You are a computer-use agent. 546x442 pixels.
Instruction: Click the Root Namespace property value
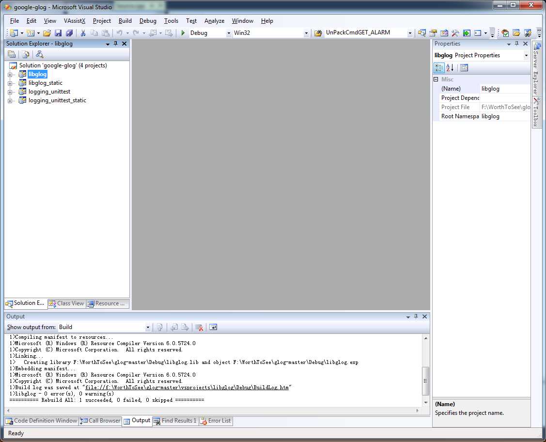point(505,116)
